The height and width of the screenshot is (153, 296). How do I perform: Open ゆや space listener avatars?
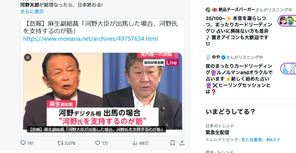tap(288, 69)
